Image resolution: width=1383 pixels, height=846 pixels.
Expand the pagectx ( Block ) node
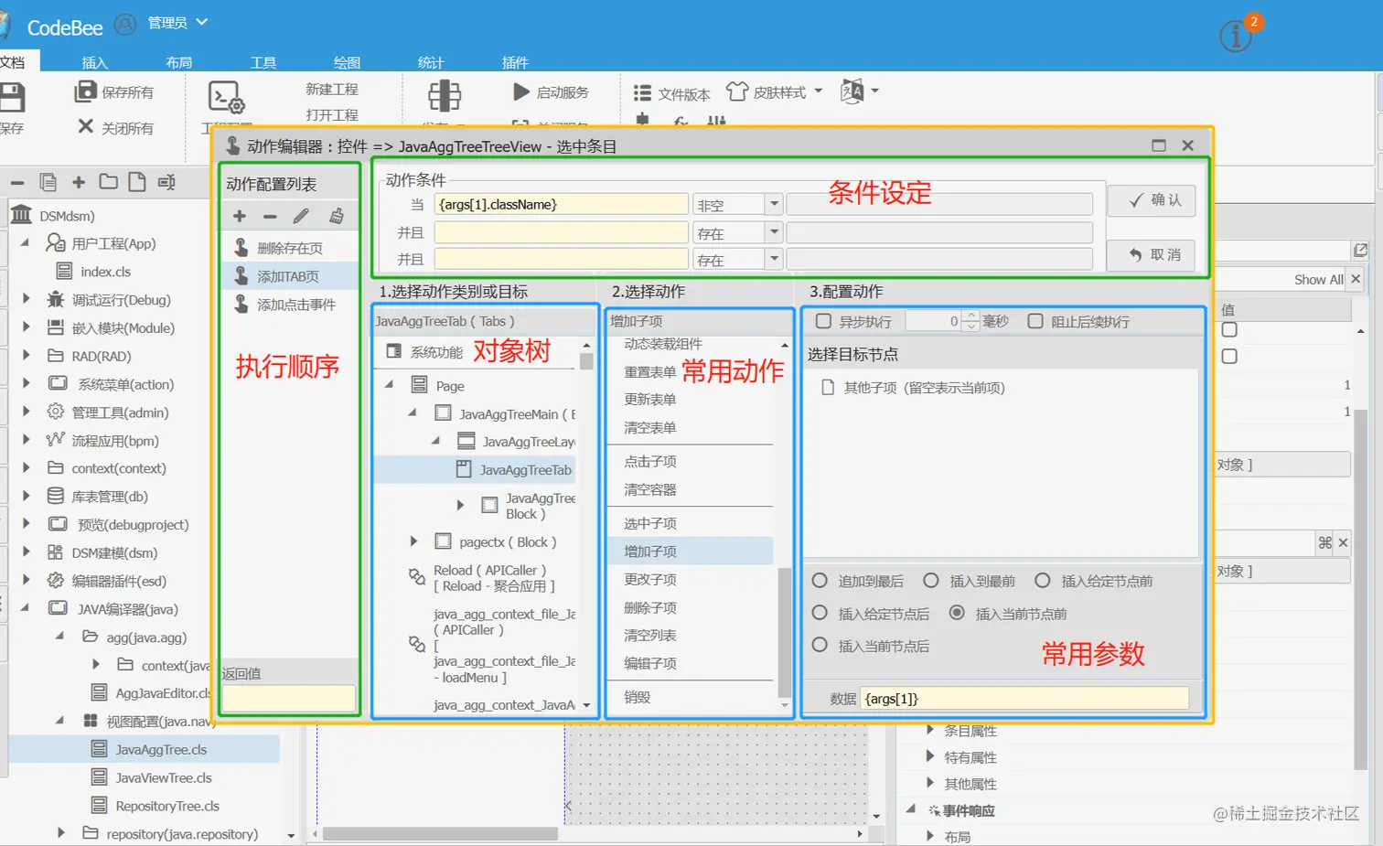click(x=413, y=541)
